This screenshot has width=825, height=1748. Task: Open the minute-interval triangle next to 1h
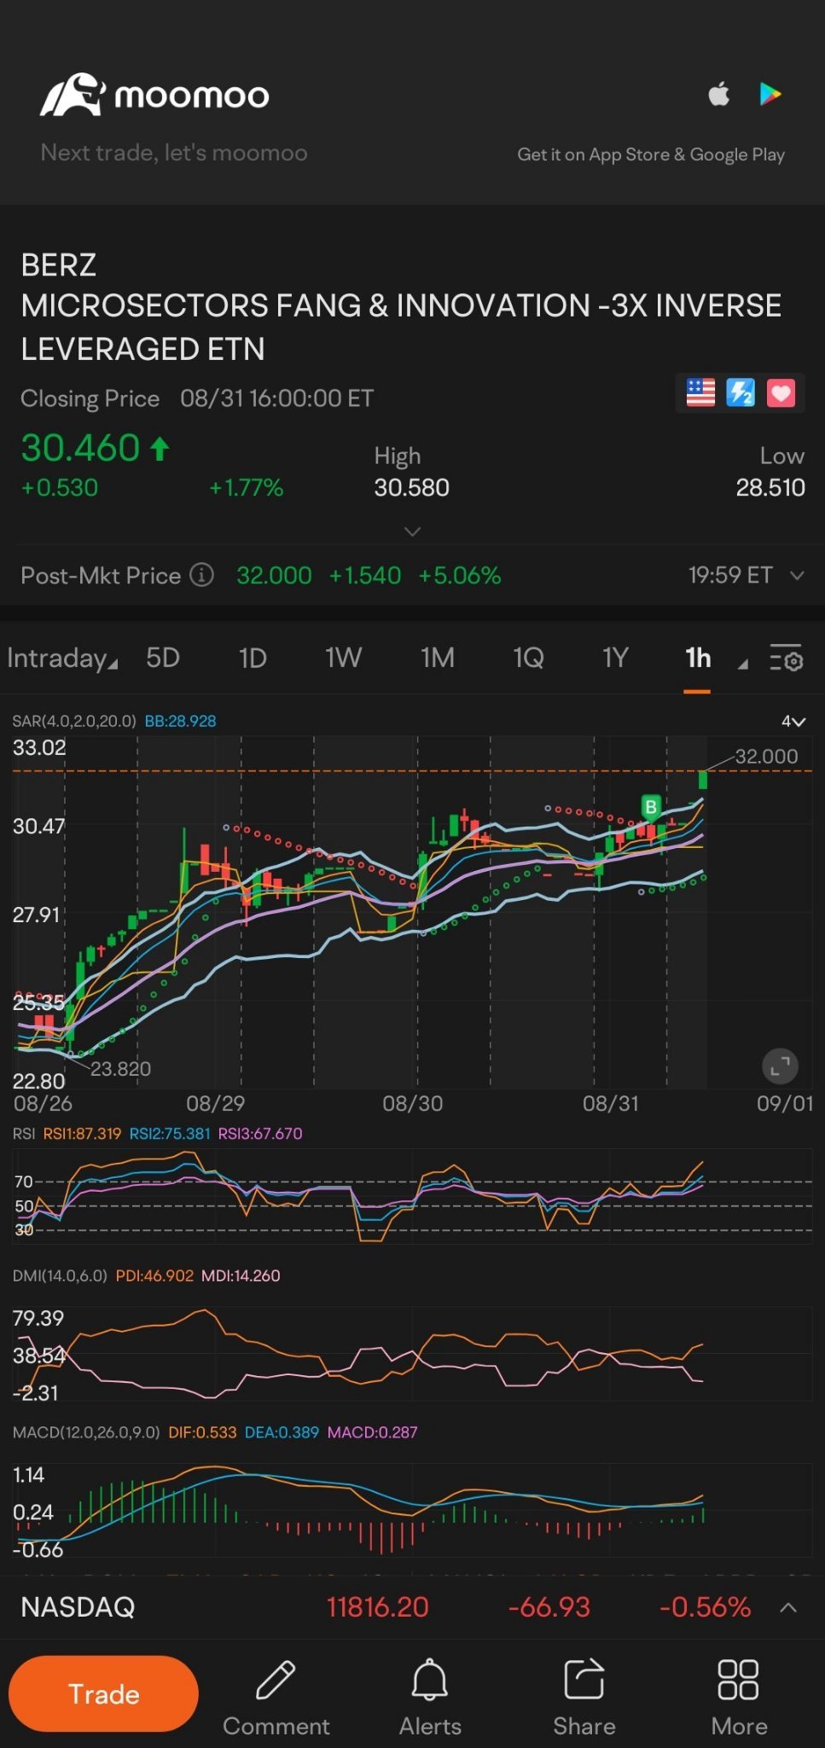coord(742,664)
